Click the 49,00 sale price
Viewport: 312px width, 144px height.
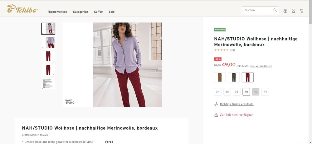(x=228, y=65)
